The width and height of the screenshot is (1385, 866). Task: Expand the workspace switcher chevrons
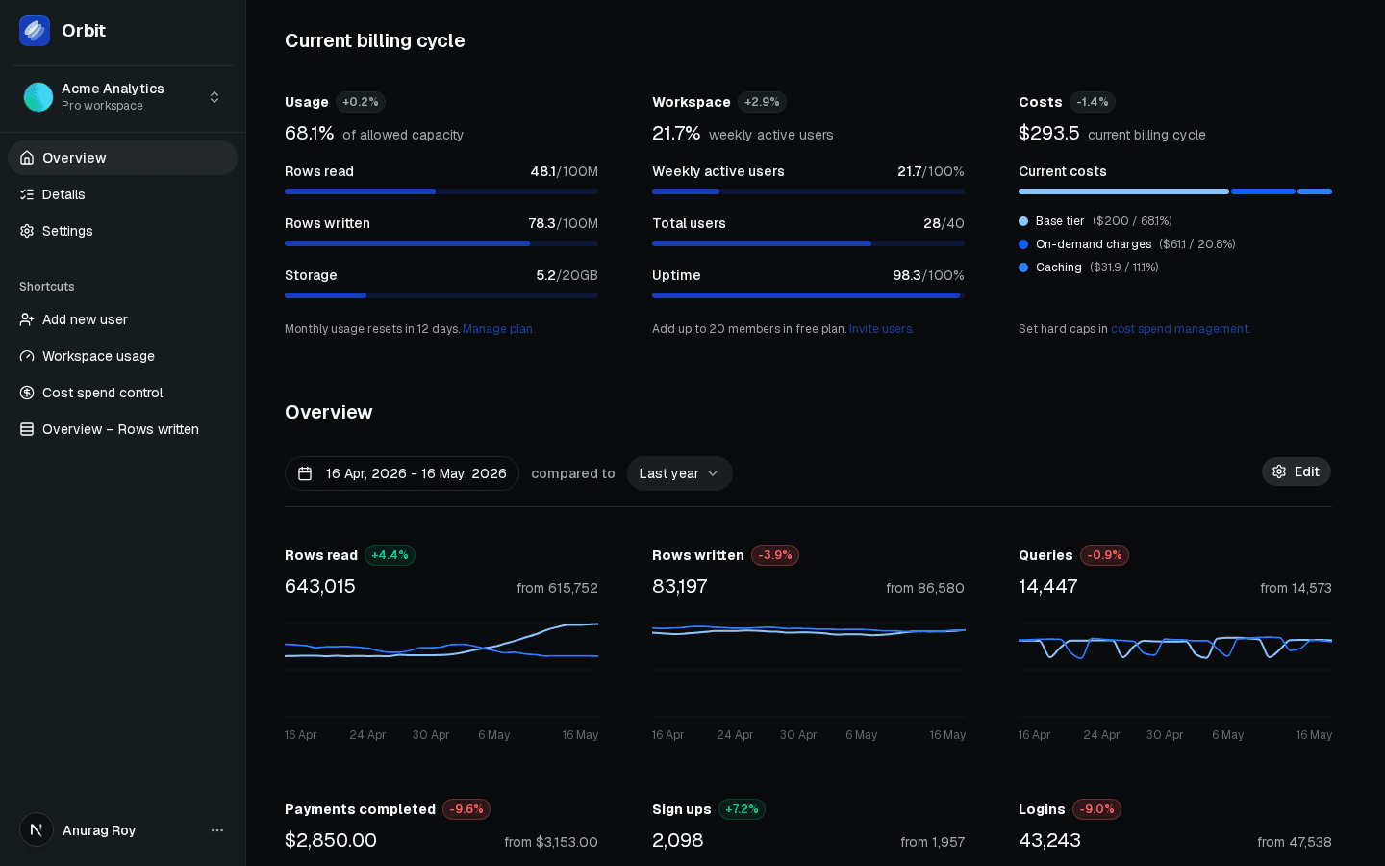point(214,97)
